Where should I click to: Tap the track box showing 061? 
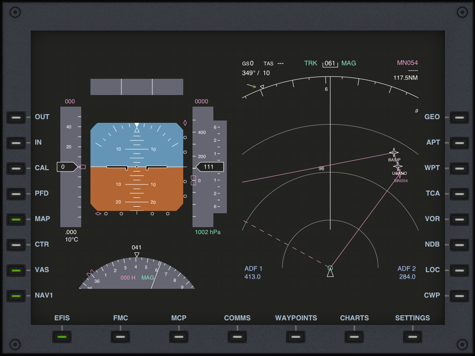(x=330, y=64)
